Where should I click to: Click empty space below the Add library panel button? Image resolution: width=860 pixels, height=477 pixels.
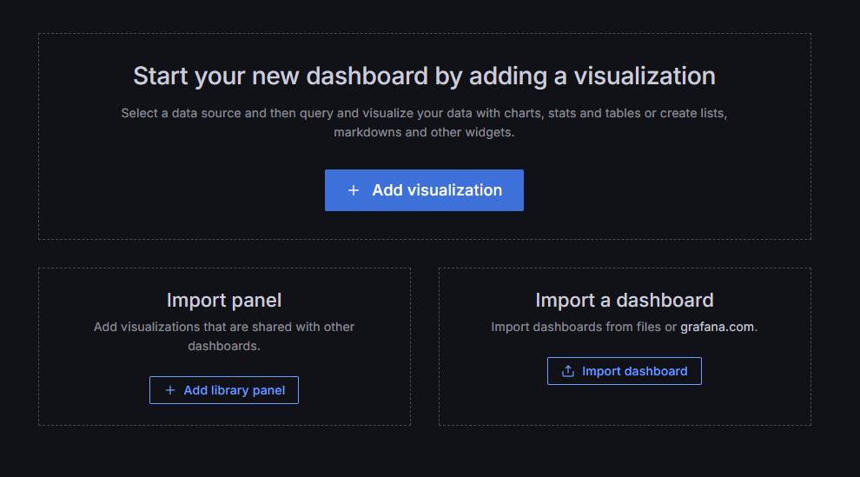point(224,414)
